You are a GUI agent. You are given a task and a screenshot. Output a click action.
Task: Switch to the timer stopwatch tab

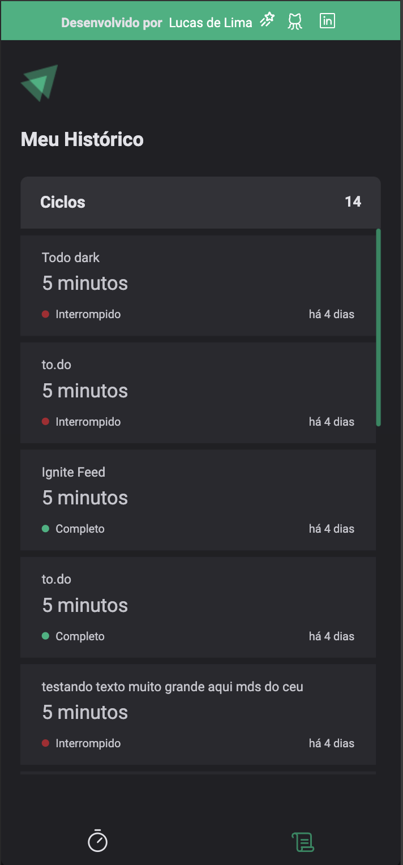tap(97, 841)
